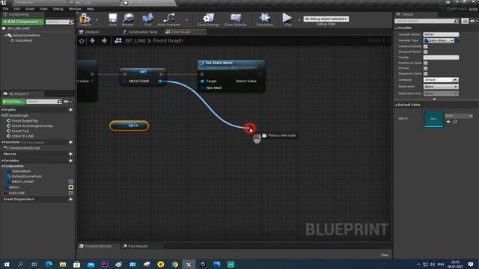Click the Variable Name field containing MECH

[x=441, y=34]
